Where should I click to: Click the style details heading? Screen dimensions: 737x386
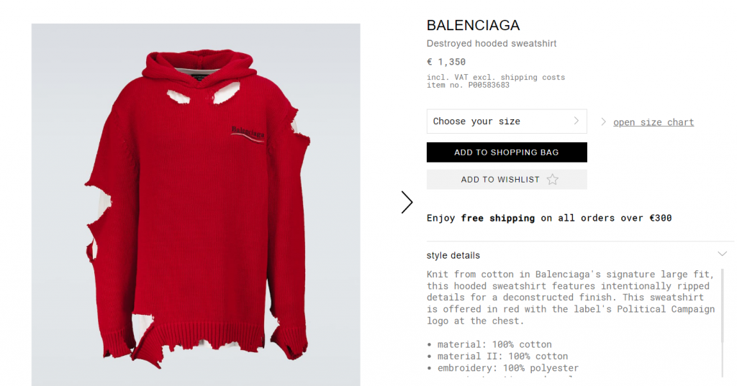pos(453,255)
